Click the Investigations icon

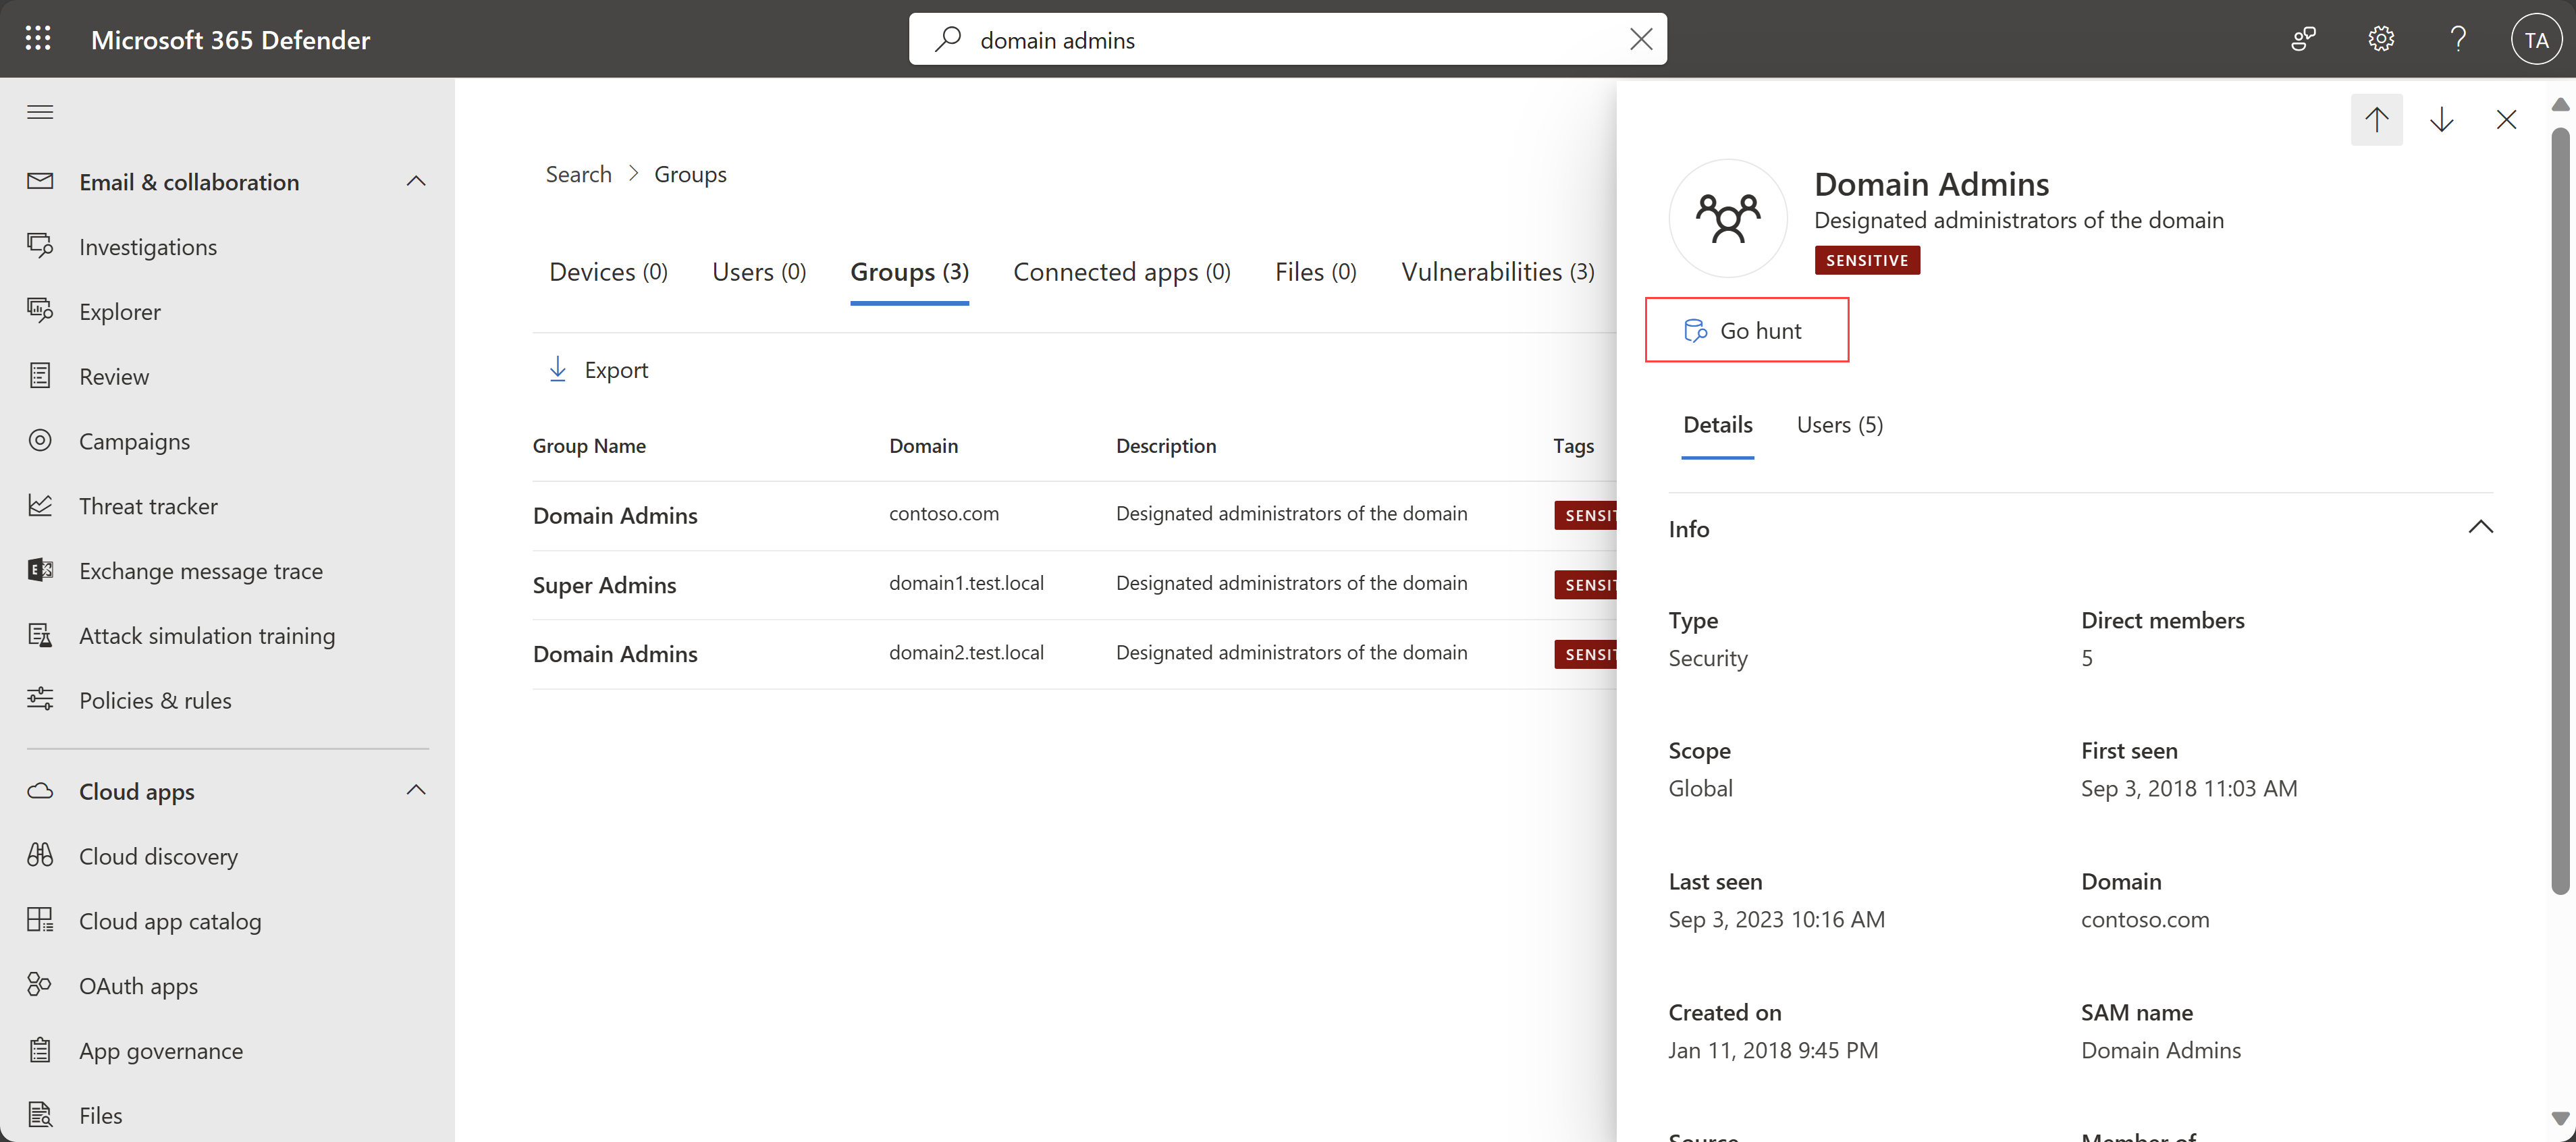(x=41, y=245)
